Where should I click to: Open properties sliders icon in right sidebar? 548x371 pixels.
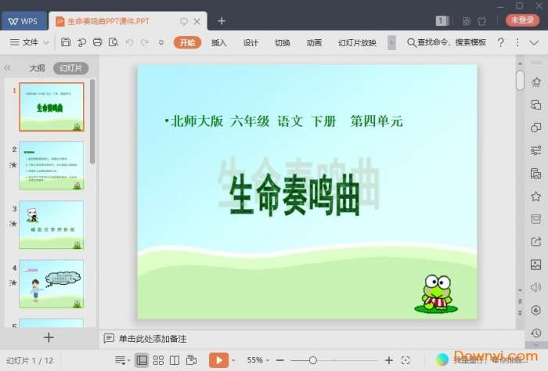click(535, 150)
